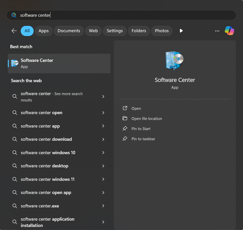Expand chevron for 'software center windows 10'

pyautogui.click(x=103, y=152)
